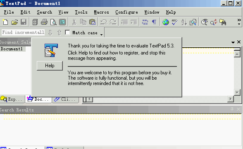
Task: Find next with the down arrow
Action: 50,33
